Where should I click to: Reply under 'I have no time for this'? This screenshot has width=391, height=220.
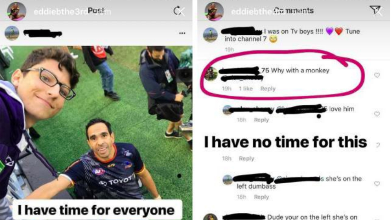click(x=247, y=158)
